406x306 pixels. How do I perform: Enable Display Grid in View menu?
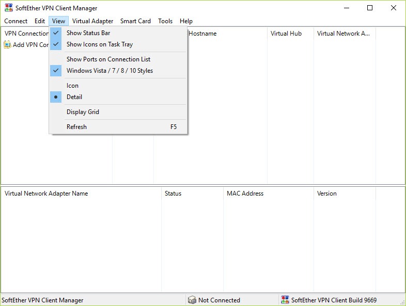point(83,112)
